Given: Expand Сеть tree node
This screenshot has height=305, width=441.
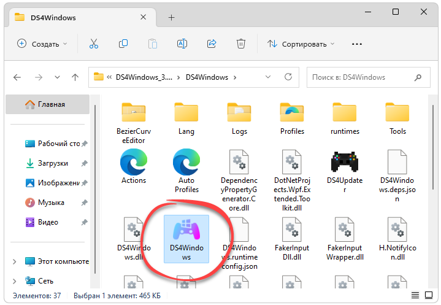Looking at the screenshot, I should coord(15,281).
